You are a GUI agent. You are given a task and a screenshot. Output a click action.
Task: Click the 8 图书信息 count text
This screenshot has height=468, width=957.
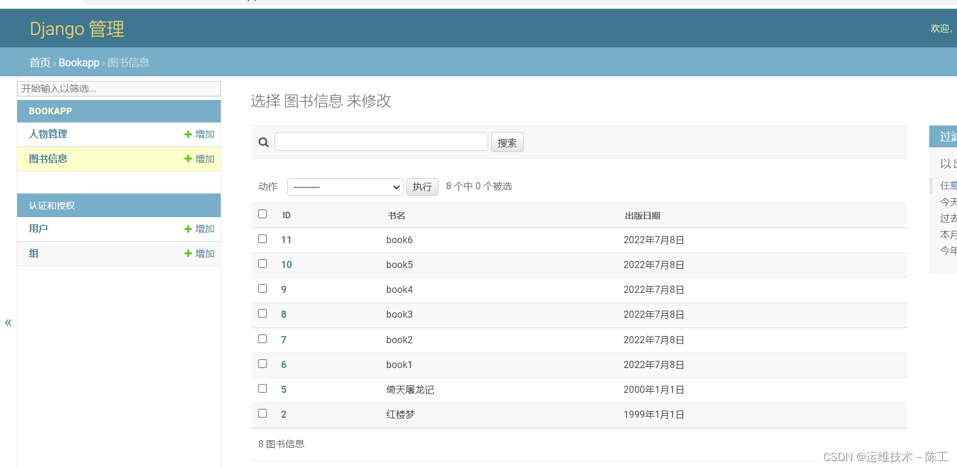[281, 444]
